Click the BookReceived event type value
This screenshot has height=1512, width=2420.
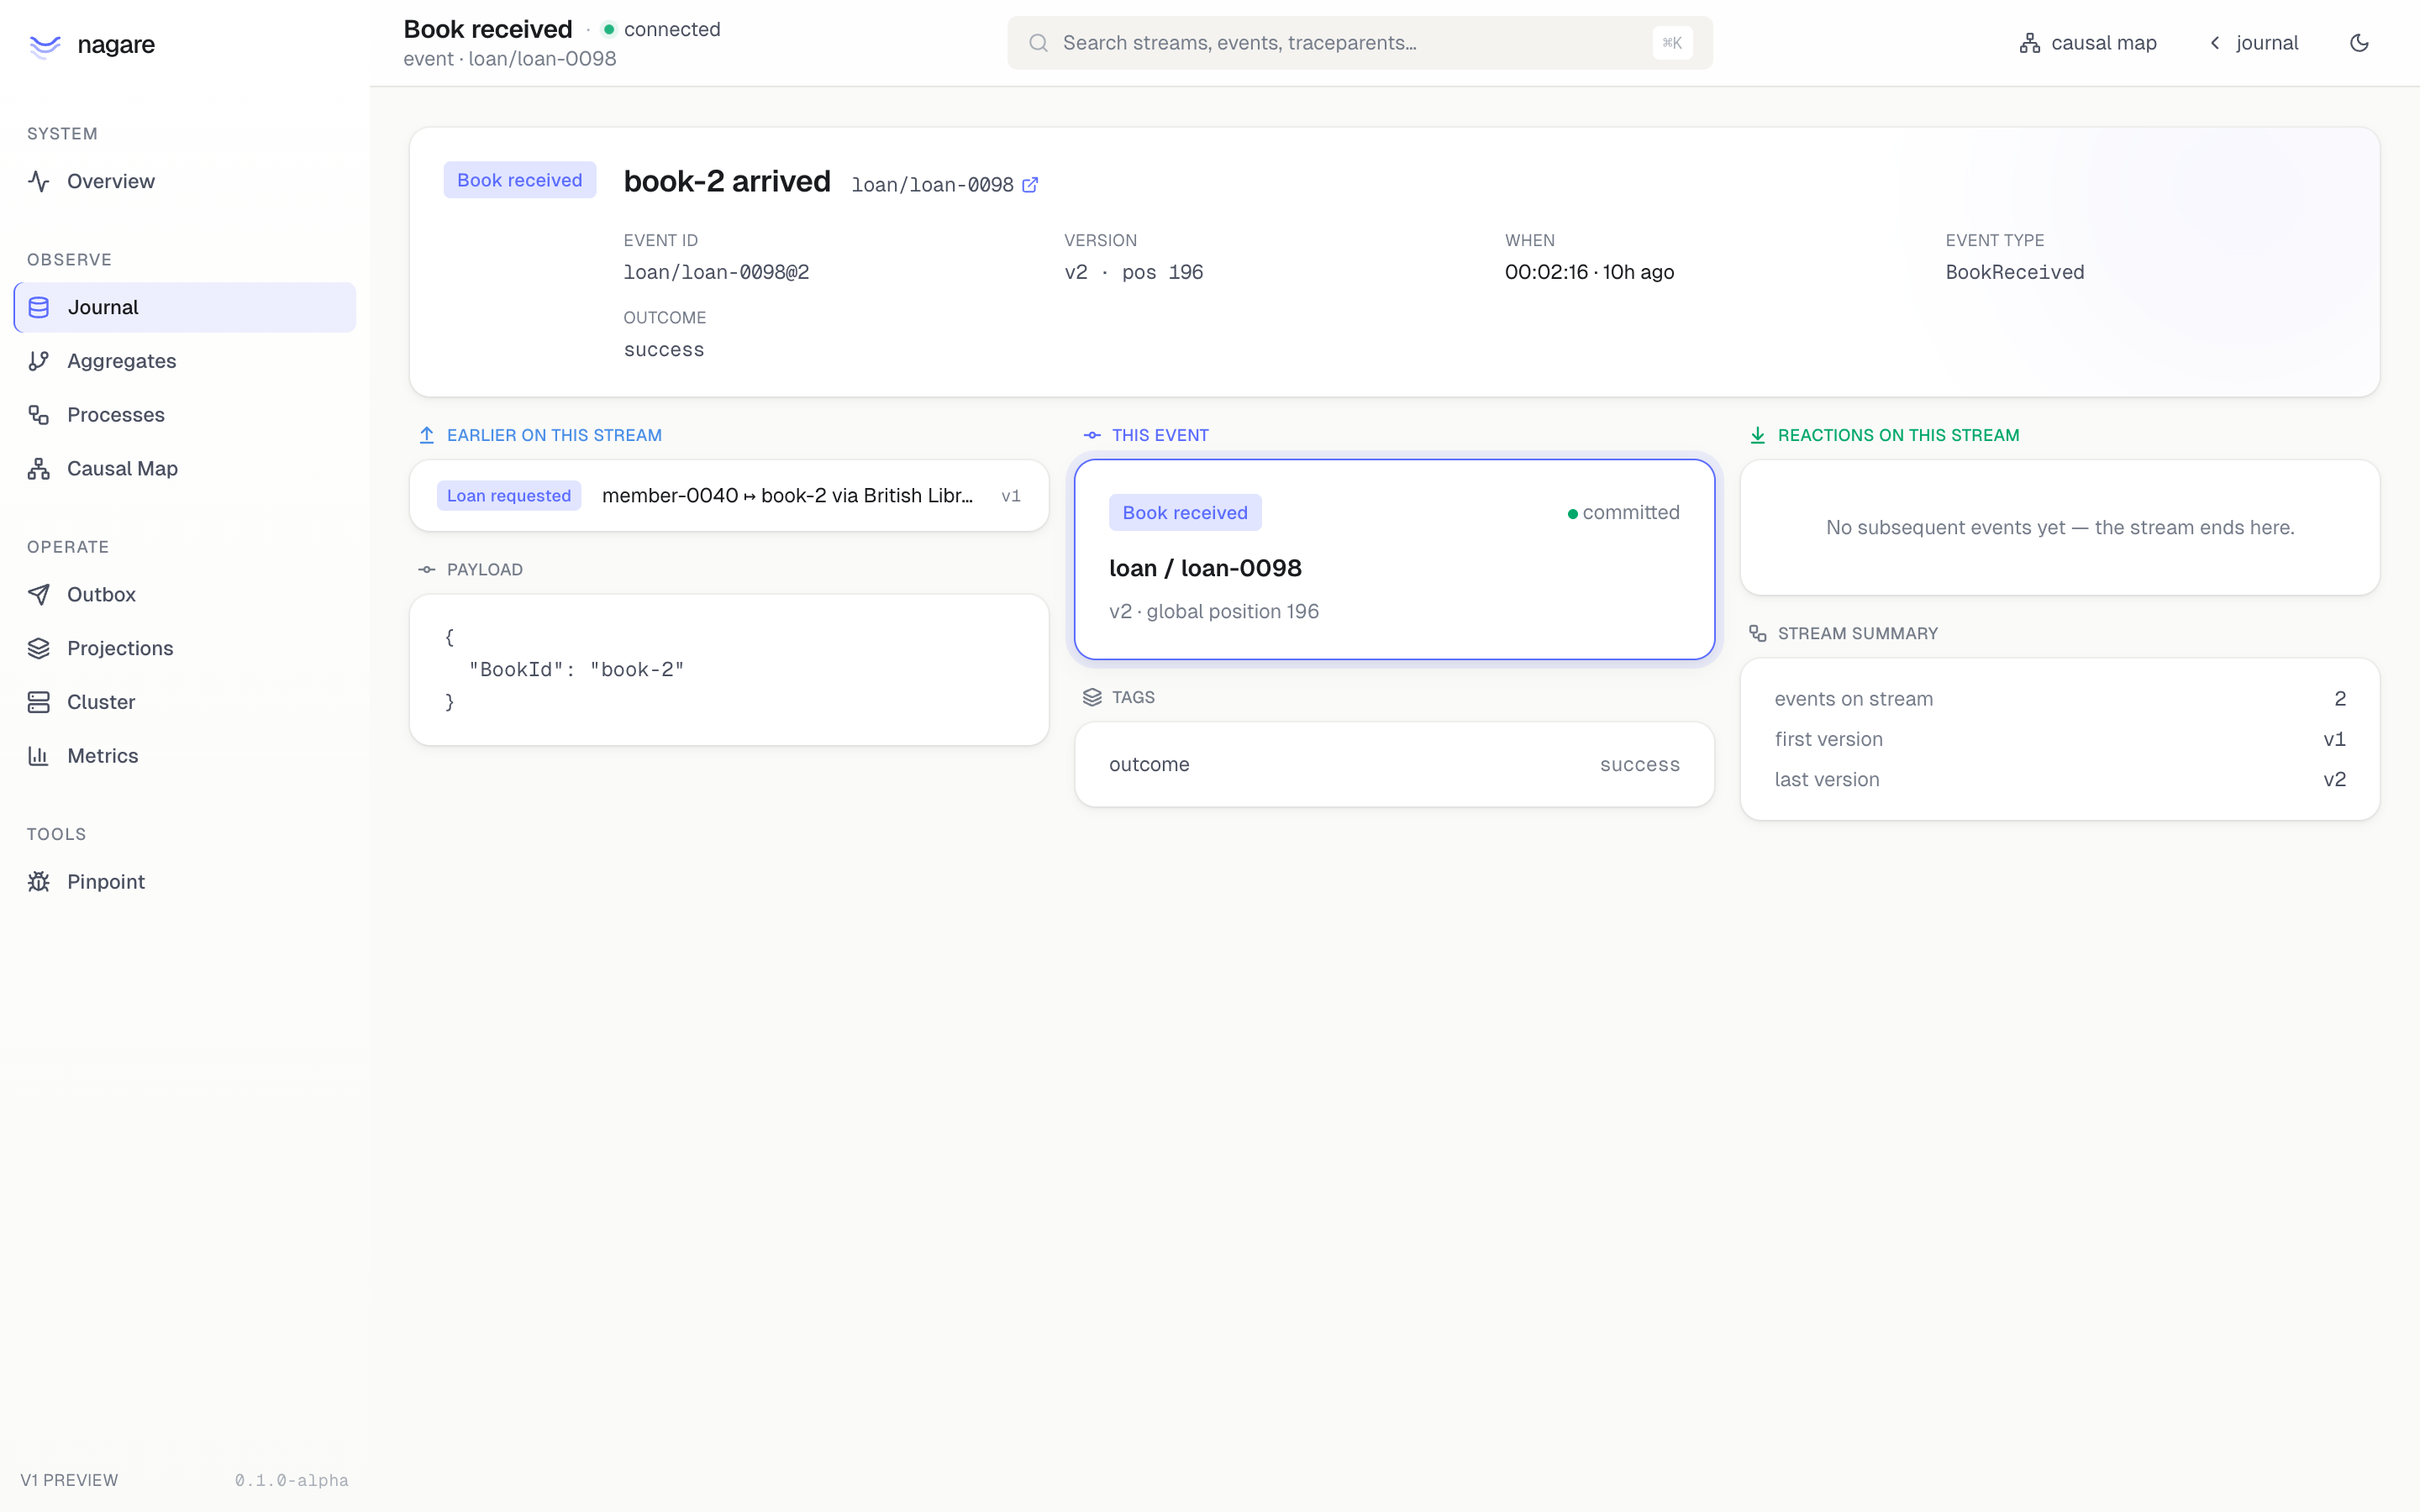[x=2015, y=272]
